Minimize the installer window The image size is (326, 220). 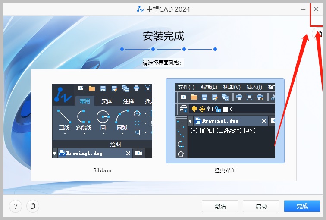[x=302, y=9]
